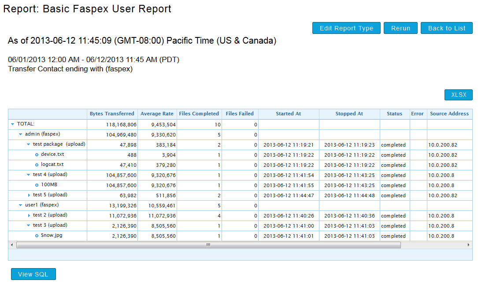
Task: Click the device.txt file bullet icon
Action: coord(37,155)
